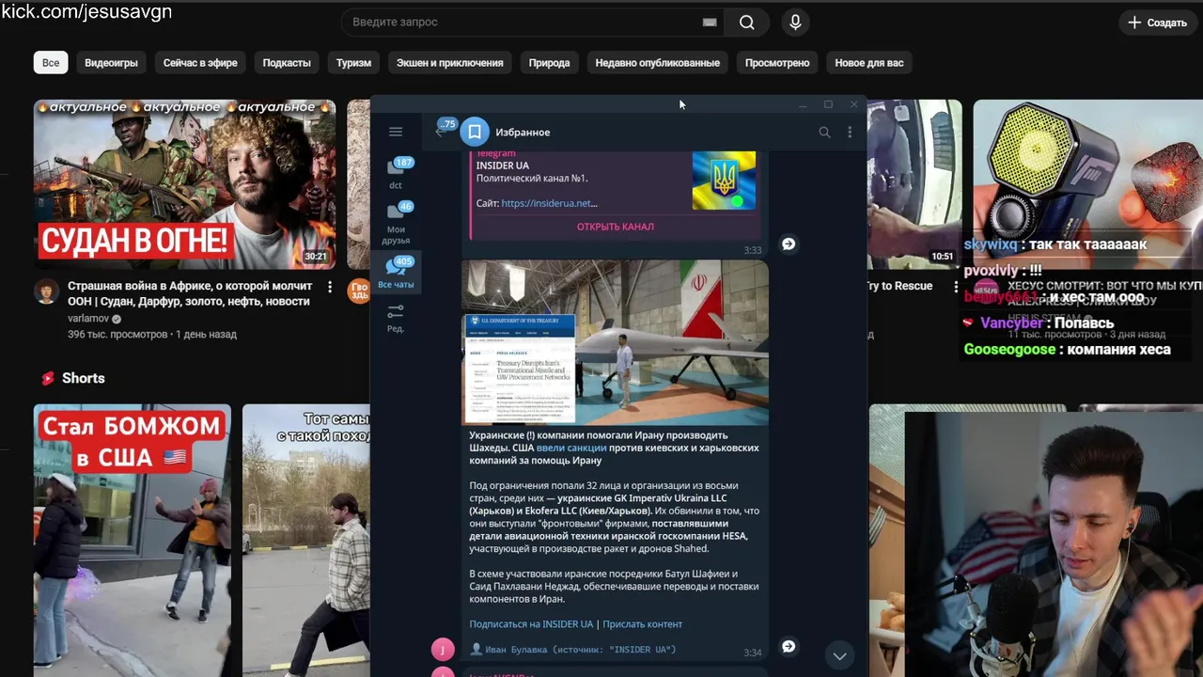Open the Избранное saved messages avatar icon
Image resolution: width=1203 pixels, height=677 pixels.
point(475,132)
